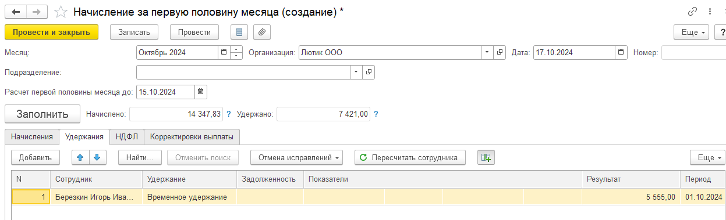Viewport: 726px width, 220px height.
Task: Click the Провести и закрыть button
Action: pos(51,33)
